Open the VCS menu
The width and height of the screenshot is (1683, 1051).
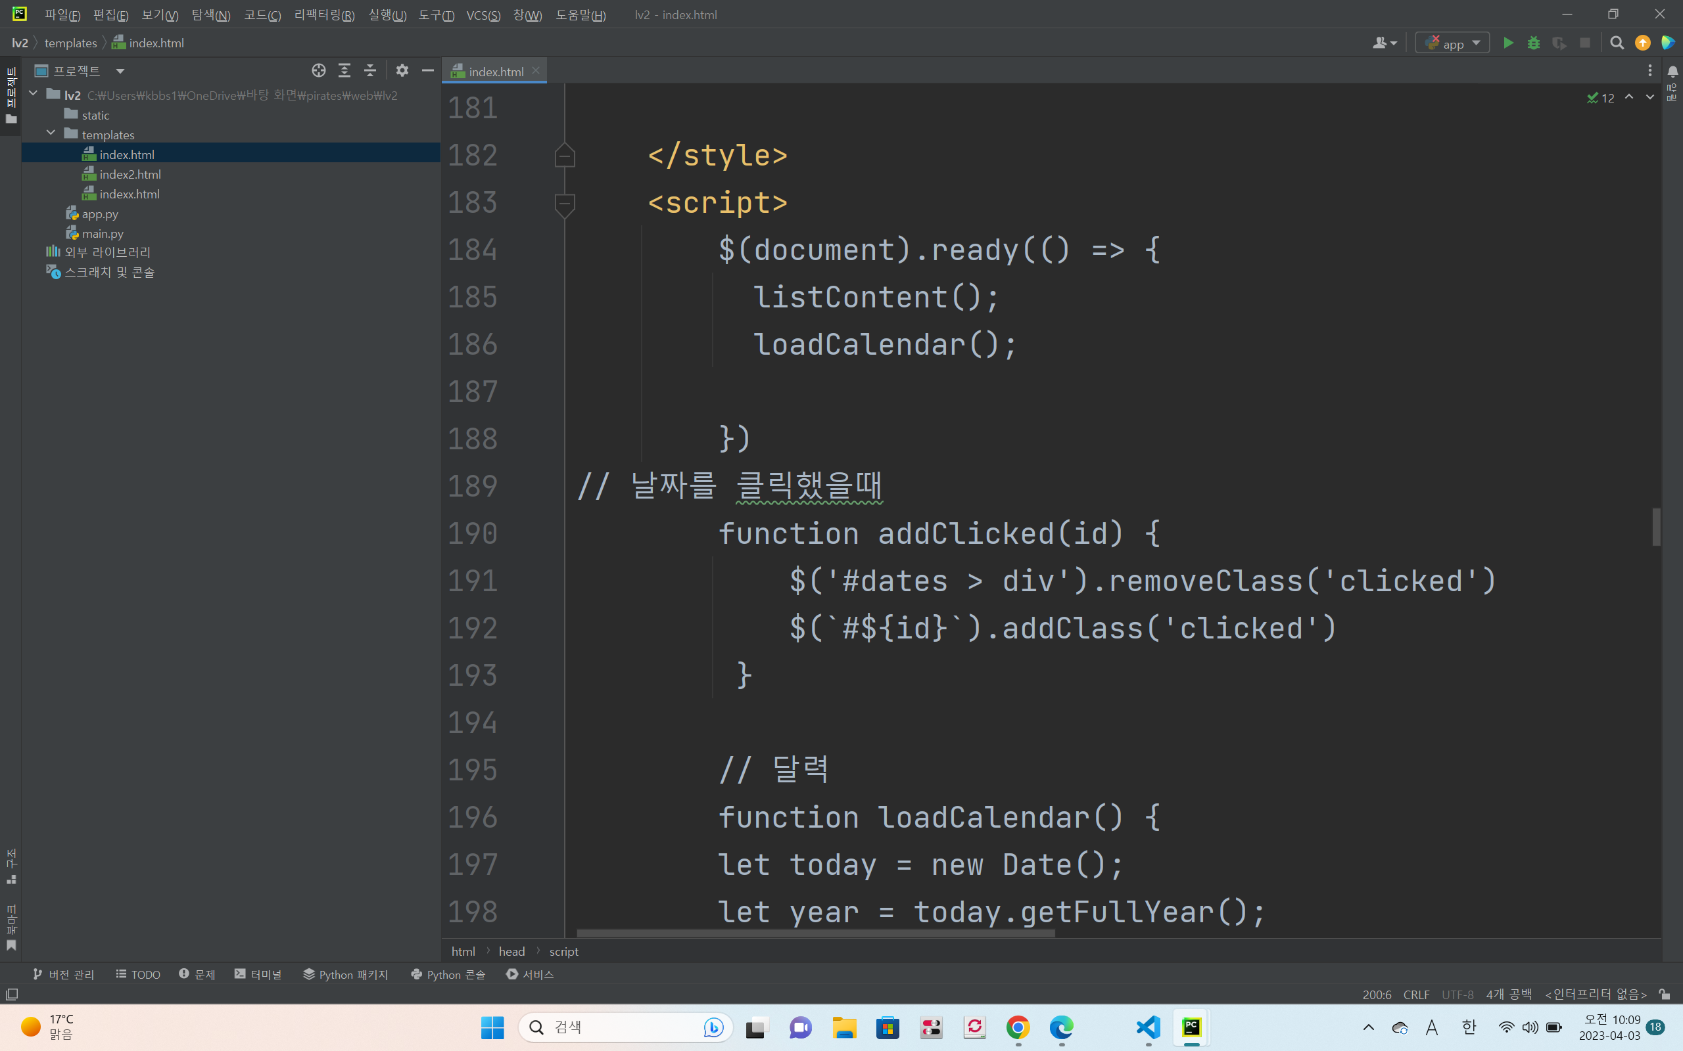(x=483, y=14)
